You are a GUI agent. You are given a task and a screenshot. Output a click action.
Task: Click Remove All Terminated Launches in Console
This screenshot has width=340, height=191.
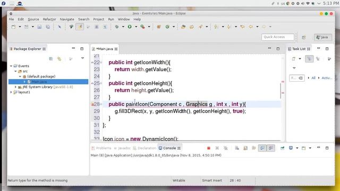point(225,148)
